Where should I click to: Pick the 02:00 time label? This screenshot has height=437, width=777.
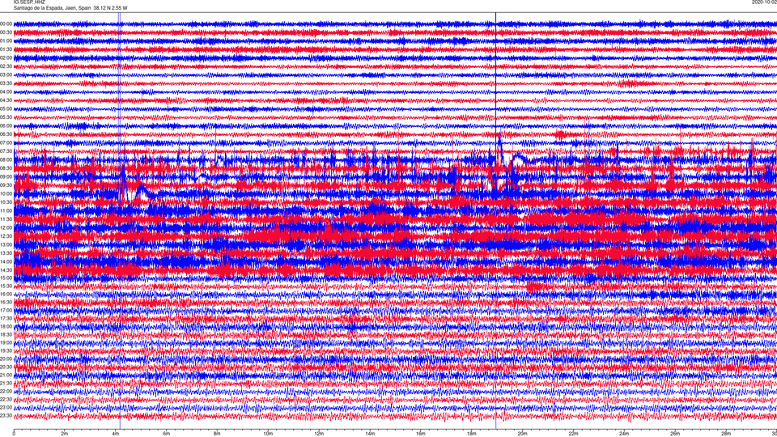pyautogui.click(x=6, y=58)
